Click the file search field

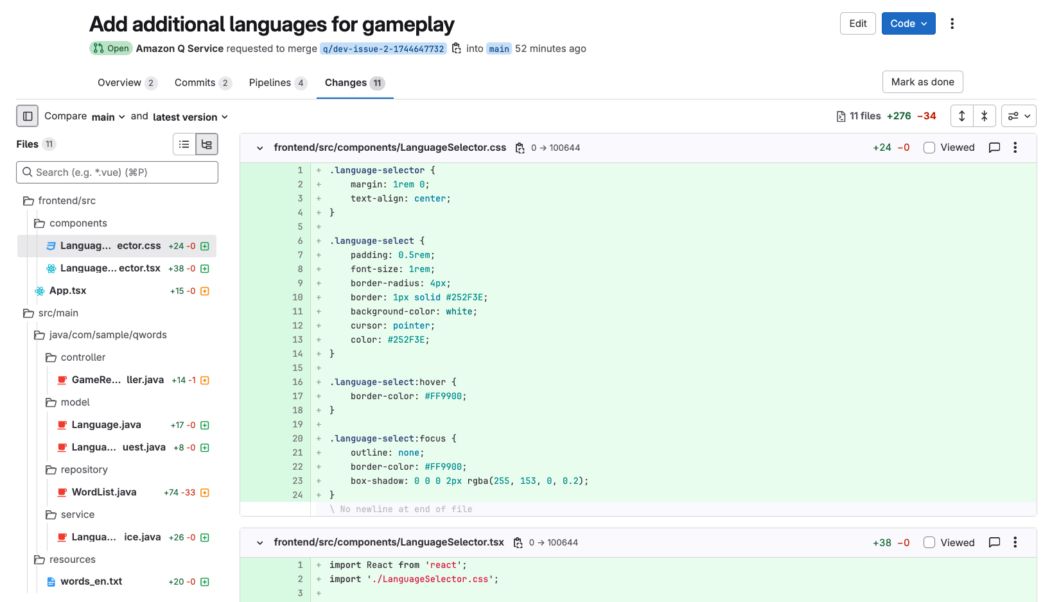coord(117,172)
